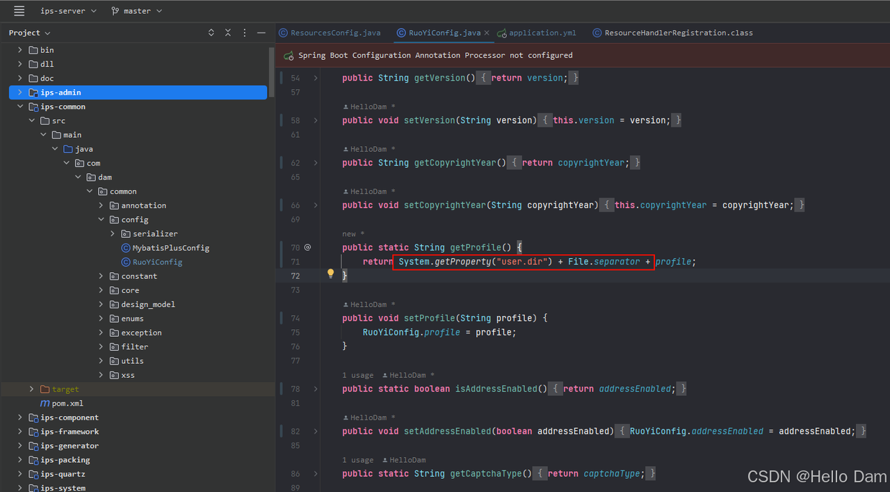The image size is (890, 492).
Task: Select the ips-component module
Action: 64,418
